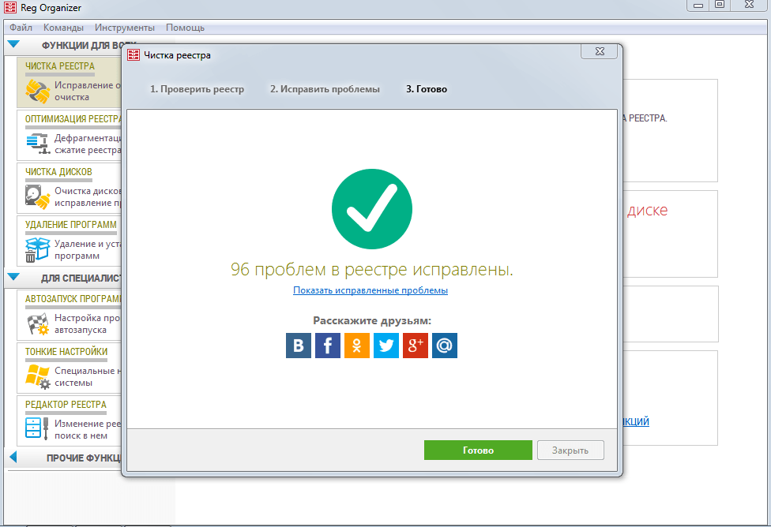Select ЧИСТКА РЕЕСТРА sidebar heading

[x=60, y=66]
